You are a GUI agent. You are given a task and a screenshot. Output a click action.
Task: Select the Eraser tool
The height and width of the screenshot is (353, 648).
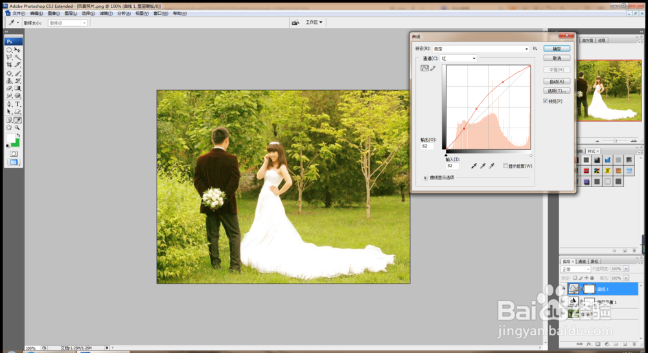tap(9, 88)
